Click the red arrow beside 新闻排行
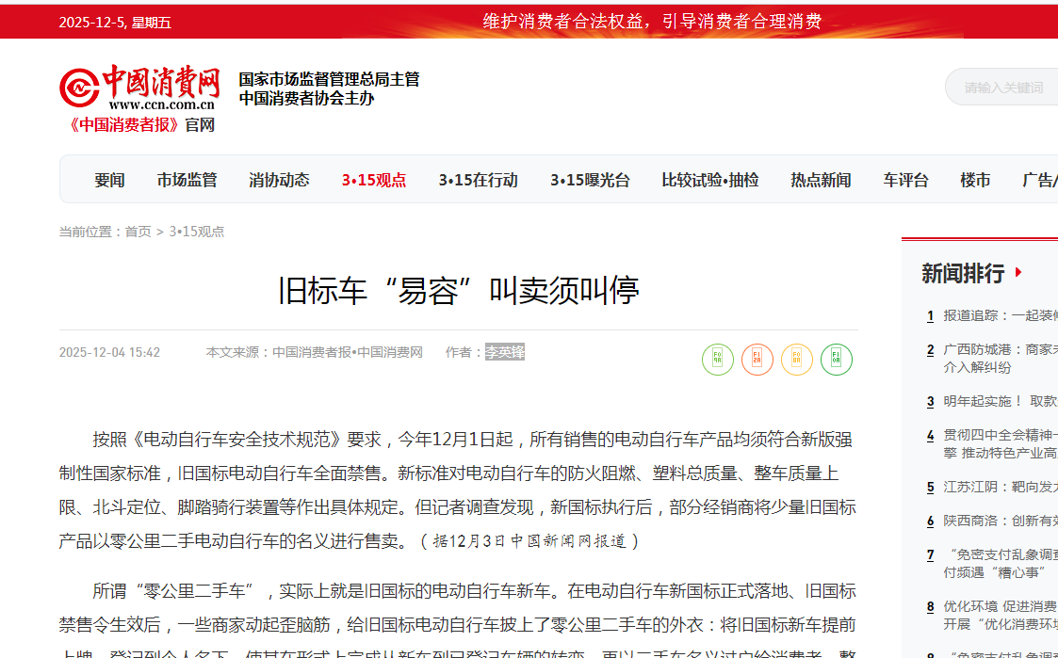Screen dimensions: 1058x658 point(1017,274)
